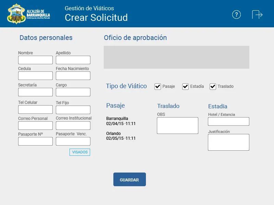The height and width of the screenshot is (205, 274).
Task: Uncheck the Pasaje checkbox
Action: (158, 86)
